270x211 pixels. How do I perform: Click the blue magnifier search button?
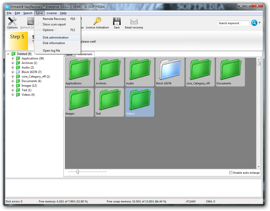(x=254, y=23)
